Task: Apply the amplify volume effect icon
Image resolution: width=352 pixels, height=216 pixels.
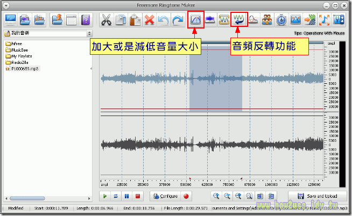Action: tap(195, 20)
